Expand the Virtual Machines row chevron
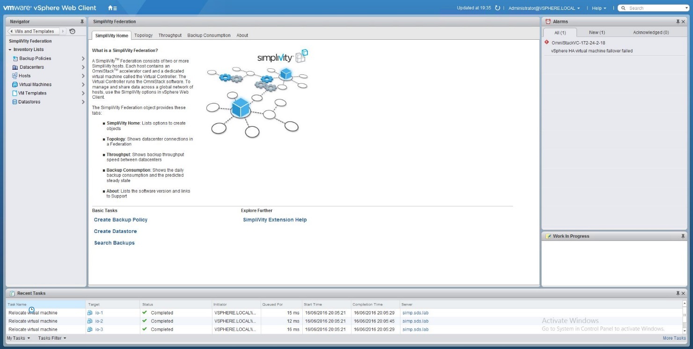 [x=83, y=85]
